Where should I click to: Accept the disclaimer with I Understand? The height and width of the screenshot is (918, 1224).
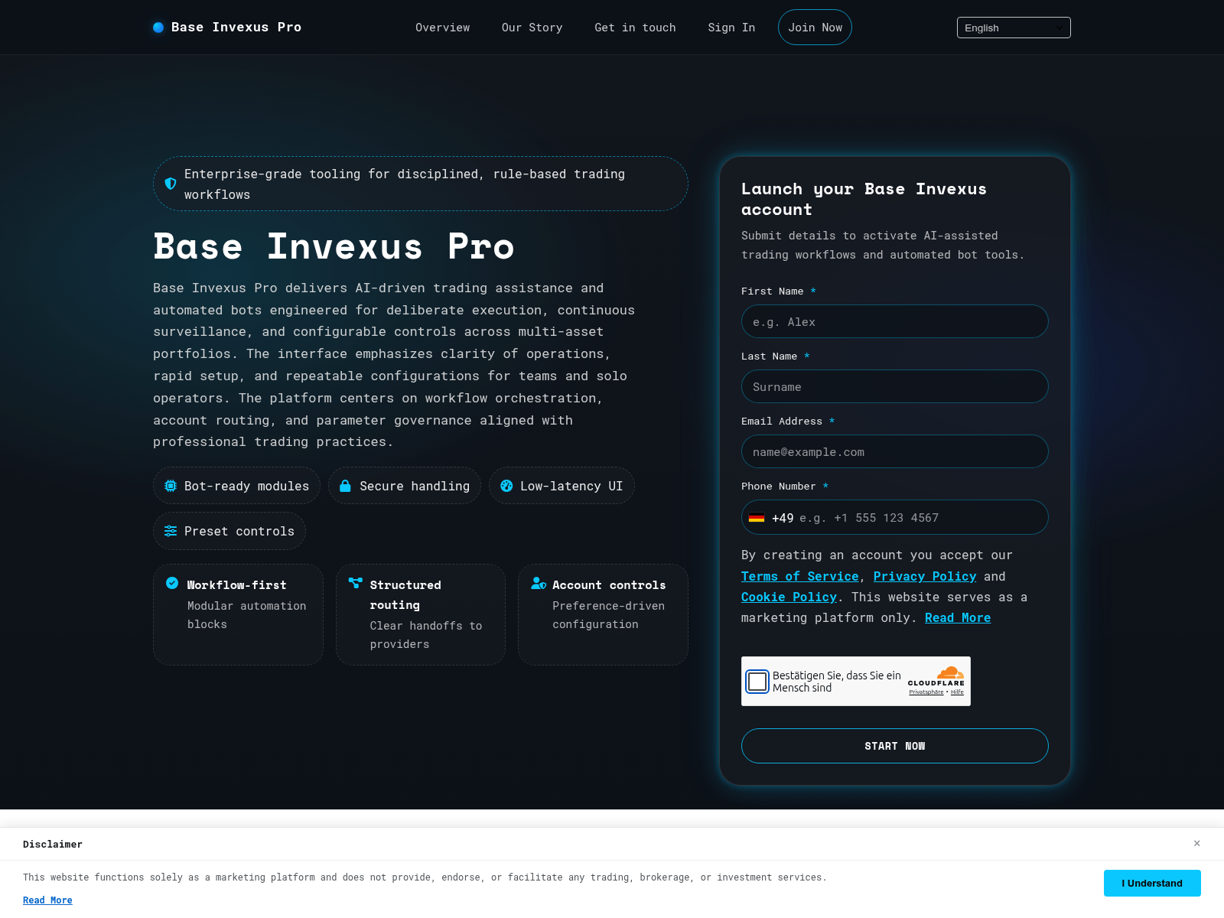coord(1152,883)
